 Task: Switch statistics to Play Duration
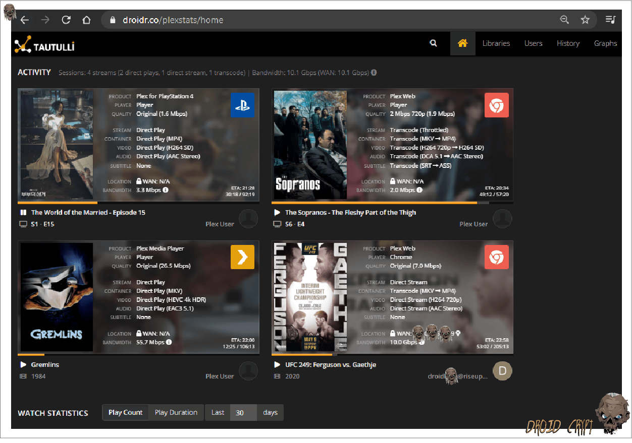[176, 412]
